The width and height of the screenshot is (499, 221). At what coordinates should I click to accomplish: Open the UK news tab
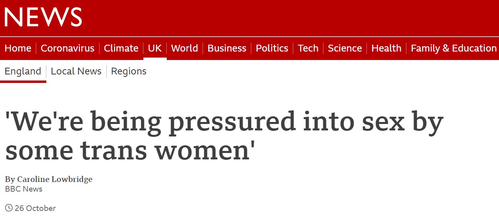[155, 48]
